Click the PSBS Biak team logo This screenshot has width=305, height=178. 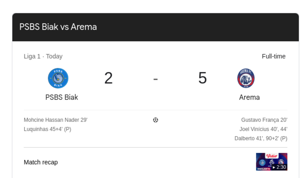58,78
